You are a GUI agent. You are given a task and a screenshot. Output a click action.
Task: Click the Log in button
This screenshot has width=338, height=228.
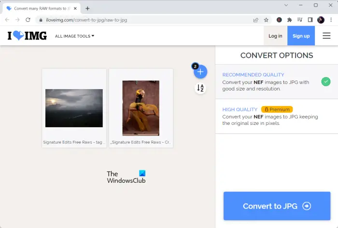tap(275, 36)
